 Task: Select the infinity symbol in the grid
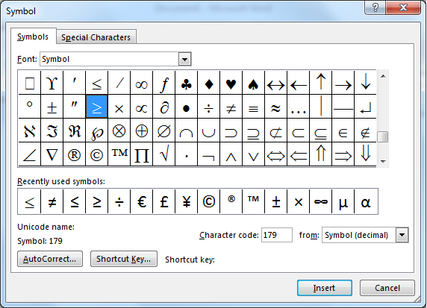(141, 83)
